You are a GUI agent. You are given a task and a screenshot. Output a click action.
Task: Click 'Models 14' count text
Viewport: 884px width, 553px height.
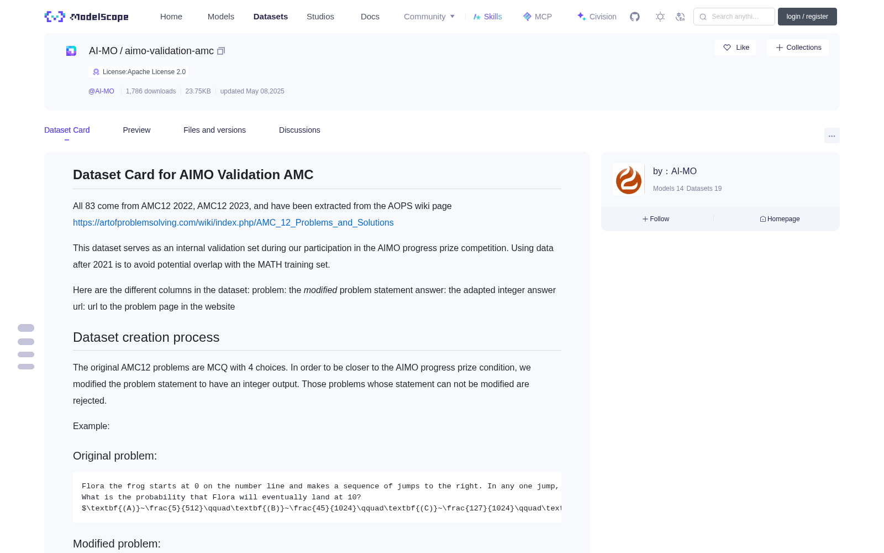[668, 189]
